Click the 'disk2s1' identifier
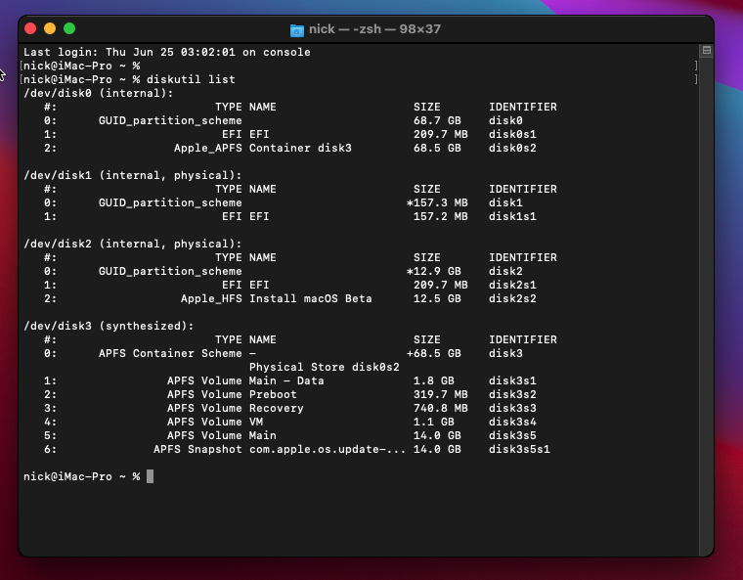Viewport: 743px width, 580px height. pyautogui.click(x=512, y=285)
